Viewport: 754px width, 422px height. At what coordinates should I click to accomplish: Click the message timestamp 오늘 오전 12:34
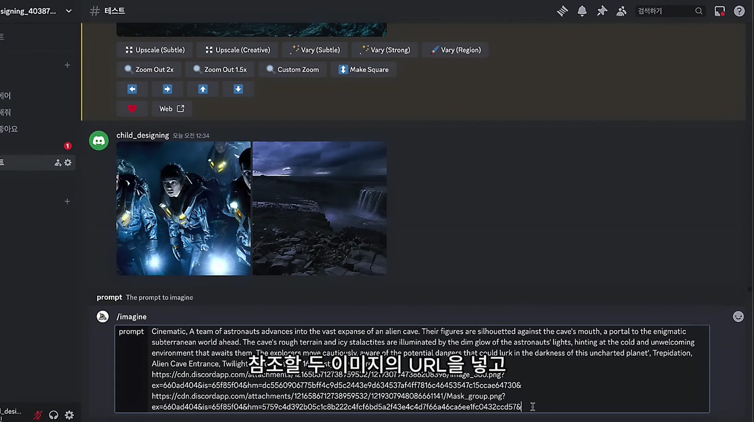click(191, 136)
